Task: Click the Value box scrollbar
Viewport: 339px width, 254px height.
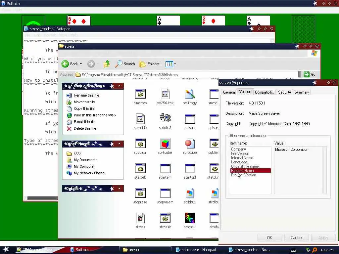Action: [x=324, y=170]
